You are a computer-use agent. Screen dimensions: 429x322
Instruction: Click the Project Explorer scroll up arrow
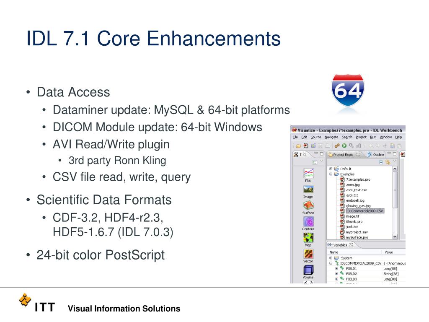pyautogui.click(x=395, y=169)
